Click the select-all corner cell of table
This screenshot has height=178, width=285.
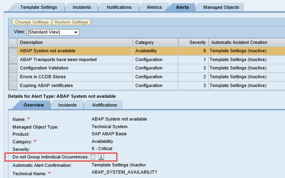point(13,42)
